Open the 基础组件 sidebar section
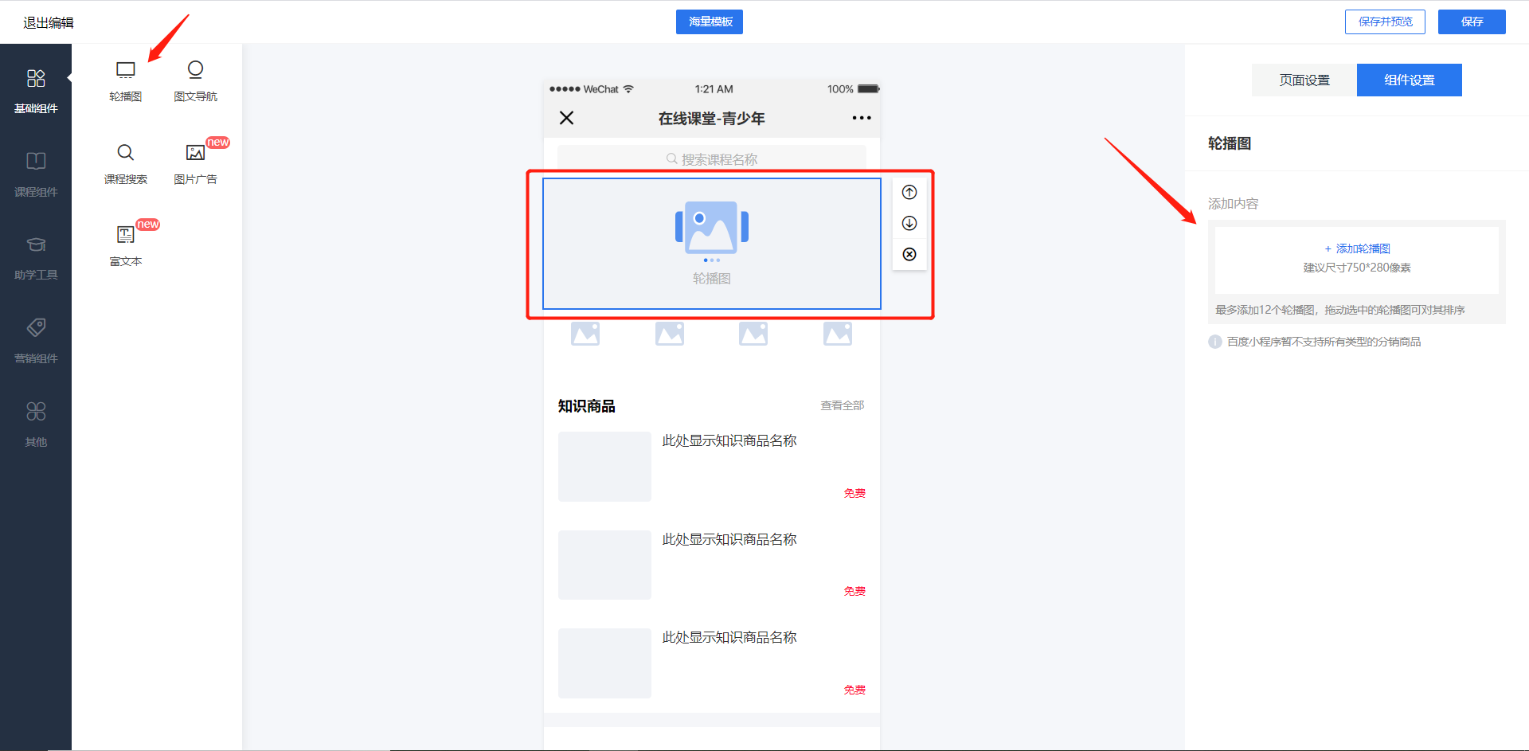Screen dimensions: 1529x751 click(36, 91)
